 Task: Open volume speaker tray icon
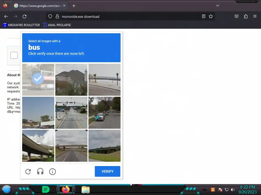coord(233,189)
